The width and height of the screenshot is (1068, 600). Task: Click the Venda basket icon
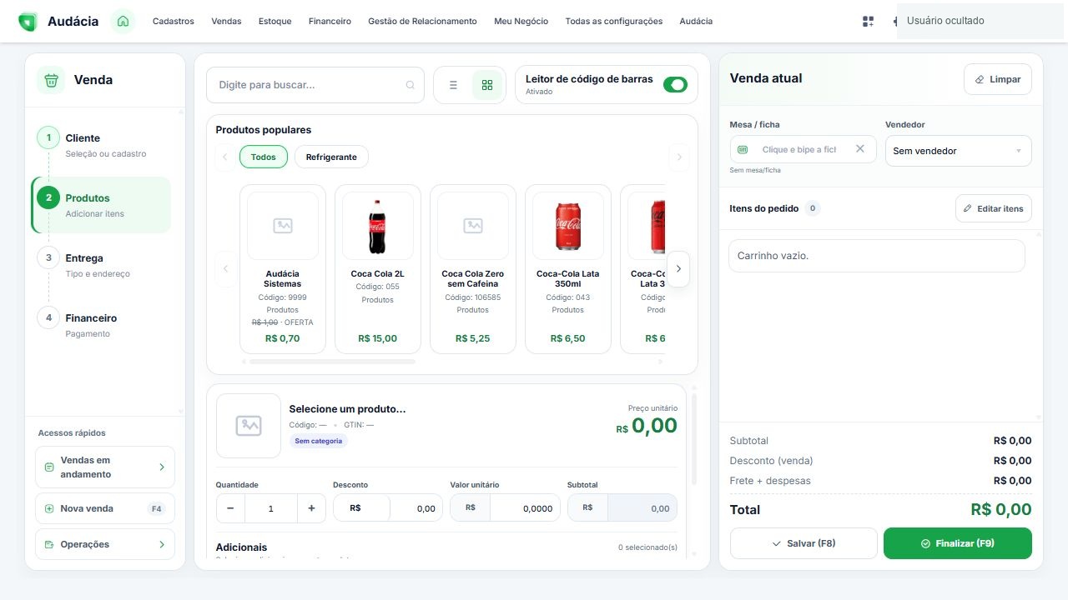51,80
